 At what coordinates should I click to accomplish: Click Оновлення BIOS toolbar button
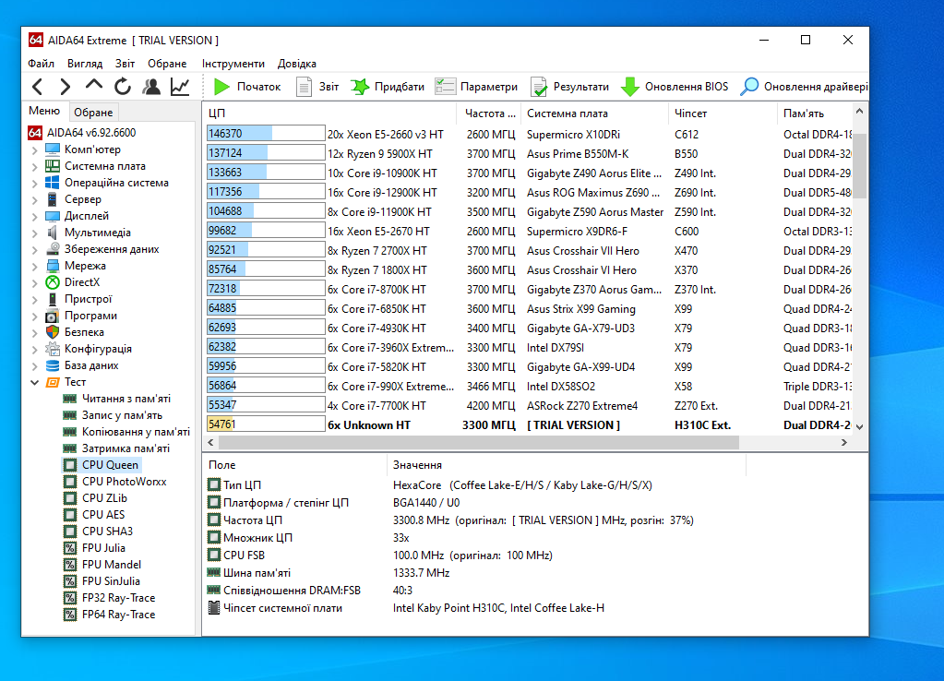coord(675,87)
